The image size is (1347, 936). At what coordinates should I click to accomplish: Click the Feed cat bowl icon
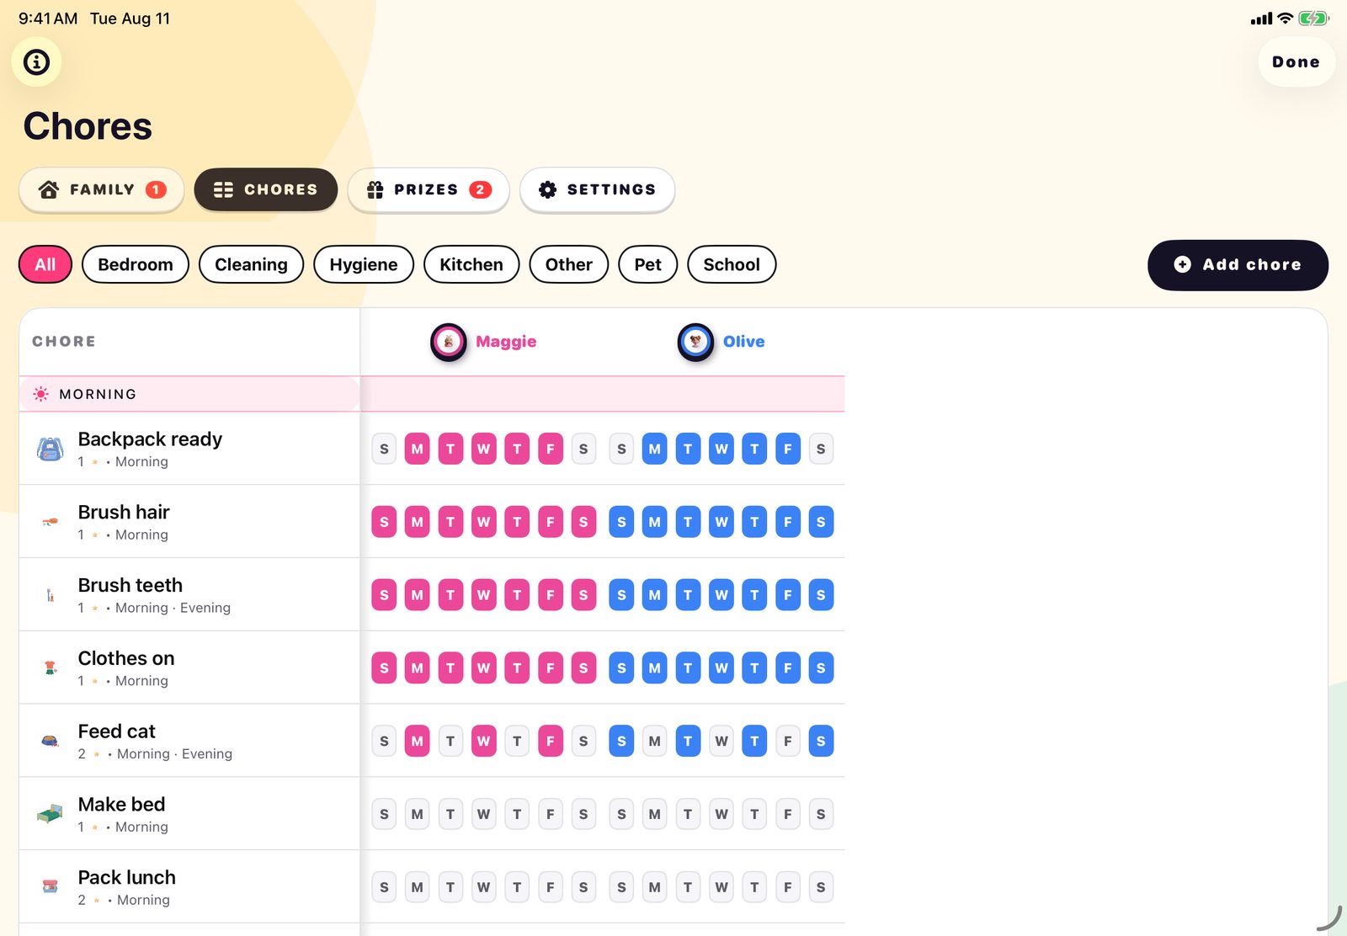pos(50,742)
